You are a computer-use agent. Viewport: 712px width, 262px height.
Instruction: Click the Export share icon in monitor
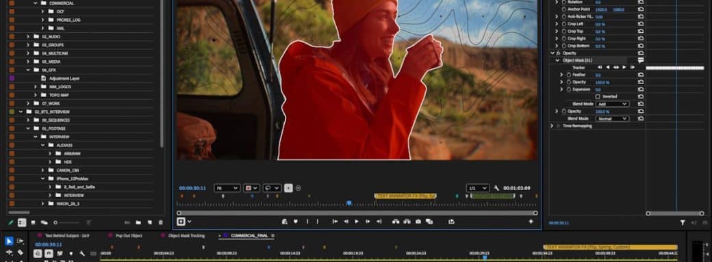(x=451, y=222)
